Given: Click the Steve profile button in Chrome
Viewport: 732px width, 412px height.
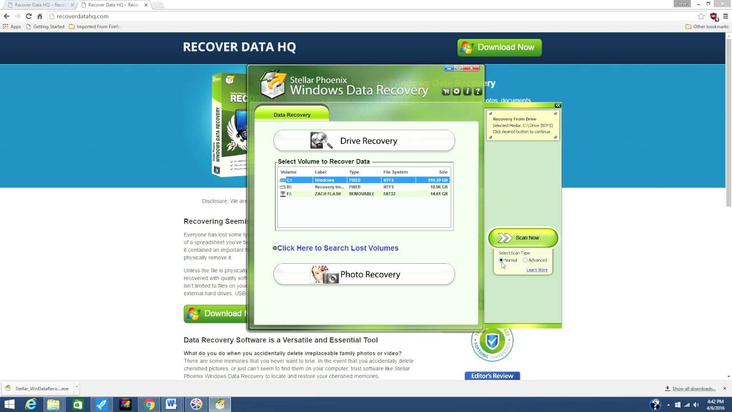Looking at the screenshot, I should click(682, 3).
